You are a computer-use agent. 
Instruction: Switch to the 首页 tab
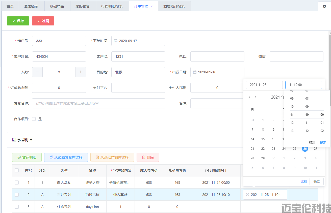10,6
